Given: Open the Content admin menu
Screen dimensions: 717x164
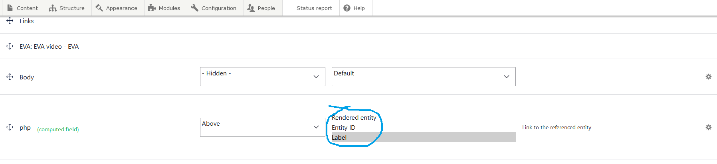Looking at the screenshot, I should 23,8.
